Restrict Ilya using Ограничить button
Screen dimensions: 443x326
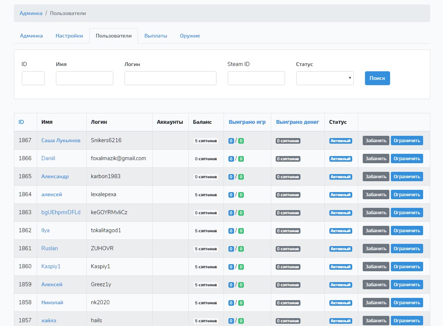[x=407, y=230]
